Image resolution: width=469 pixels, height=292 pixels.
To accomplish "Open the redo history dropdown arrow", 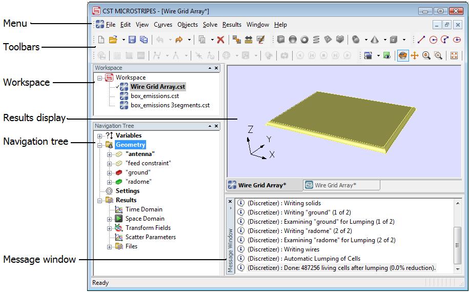I will (189, 40).
